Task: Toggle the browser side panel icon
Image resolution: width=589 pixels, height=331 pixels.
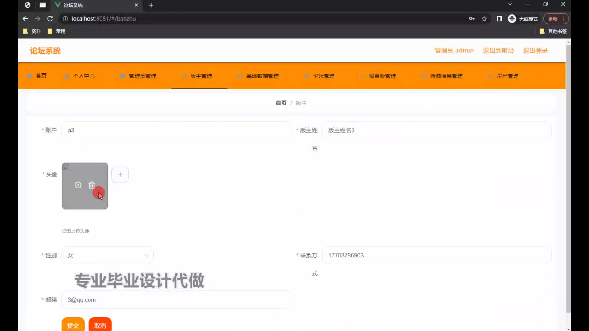Action: (499, 19)
